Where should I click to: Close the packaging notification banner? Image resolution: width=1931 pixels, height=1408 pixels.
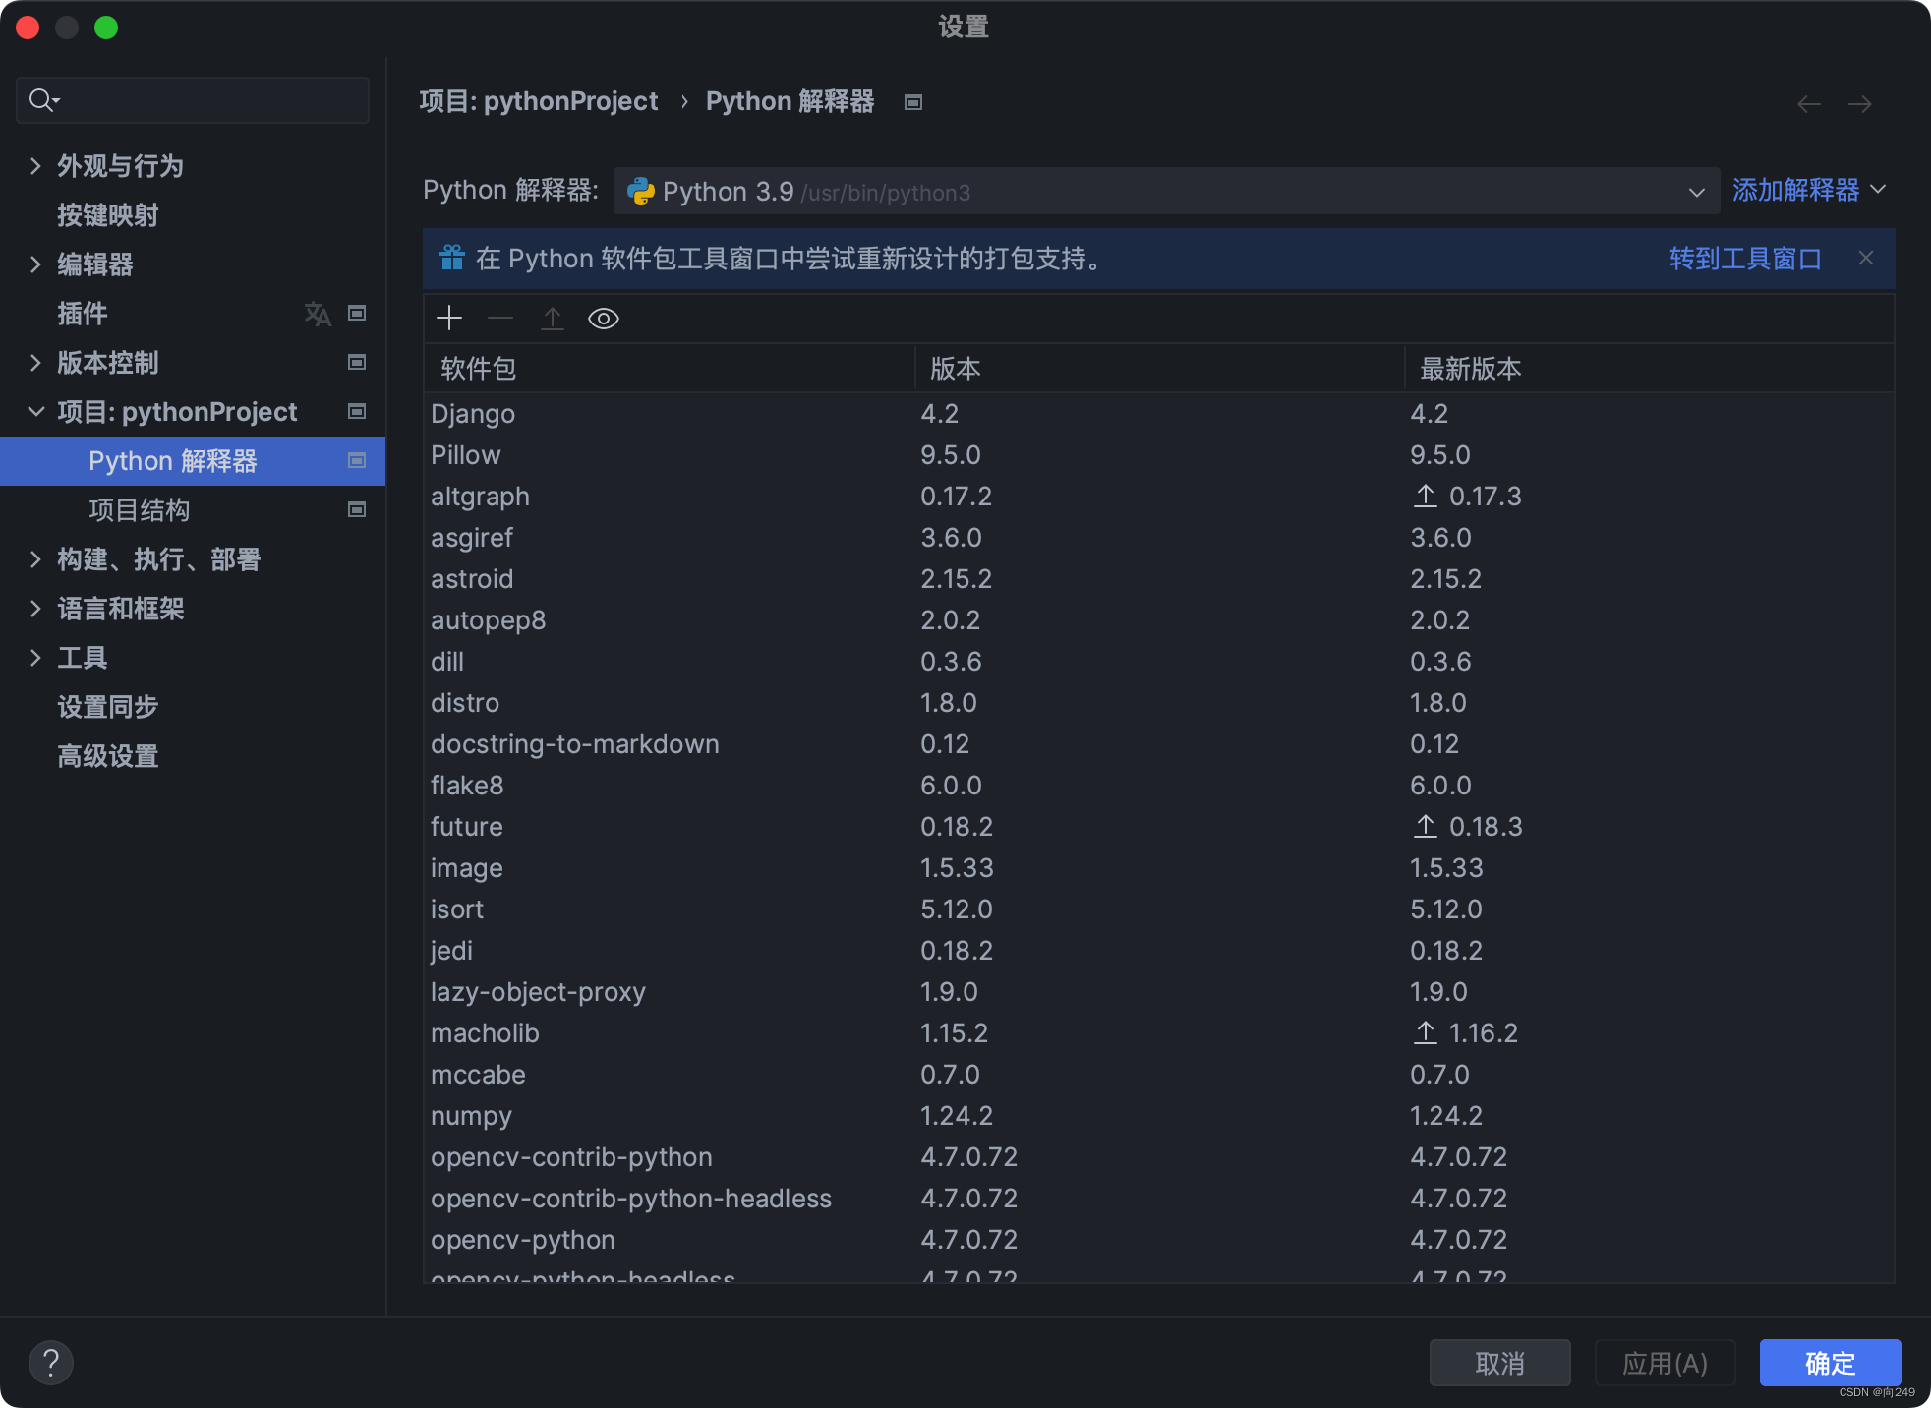pyautogui.click(x=1865, y=258)
